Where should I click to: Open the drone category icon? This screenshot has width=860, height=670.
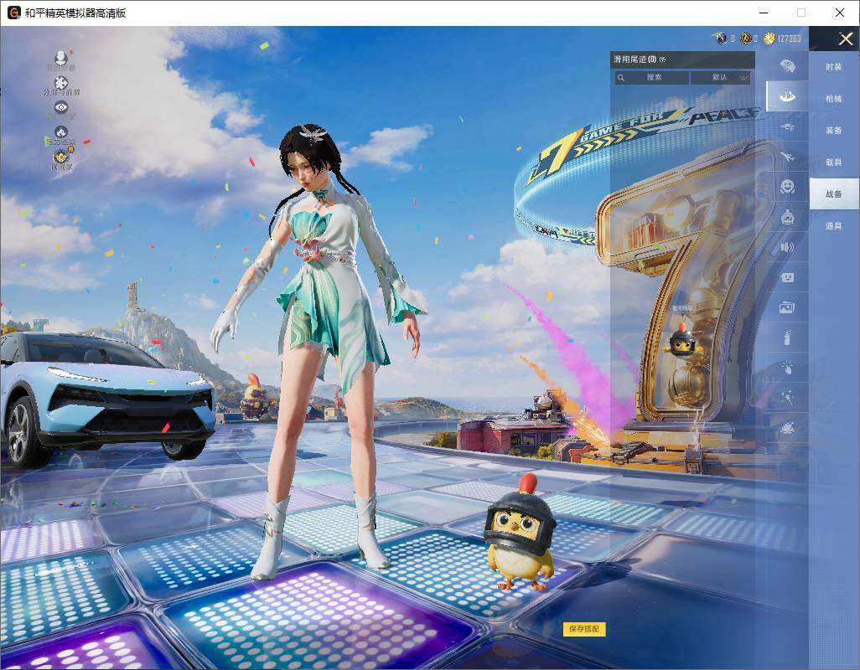pyautogui.click(x=787, y=126)
